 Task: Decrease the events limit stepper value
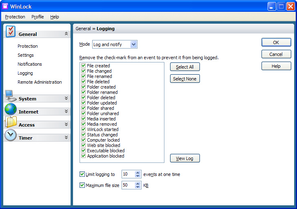pyautogui.click(x=138, y=176)
